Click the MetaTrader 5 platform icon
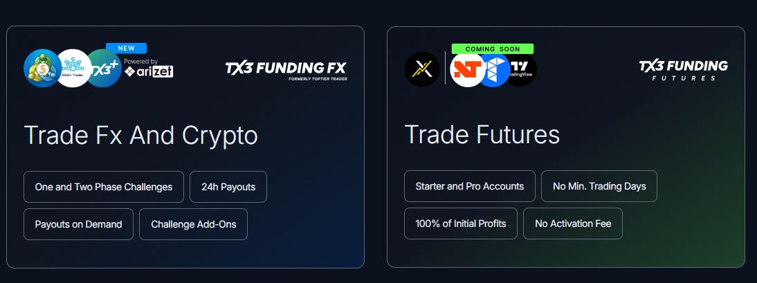 click(39, 69)
